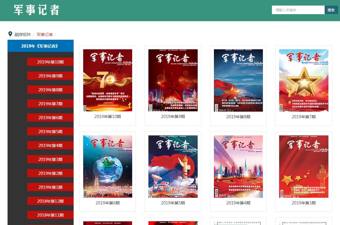Image resolution: width=340 pixels, height=225 pixels.
Task: Select the 2019年《军事记者》 sidebar header
Action: (40, 46)
